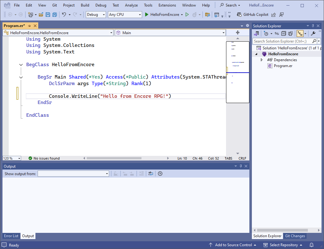Click the code minimap overview box
Viewport: 324px width, 249px height.
238,72
